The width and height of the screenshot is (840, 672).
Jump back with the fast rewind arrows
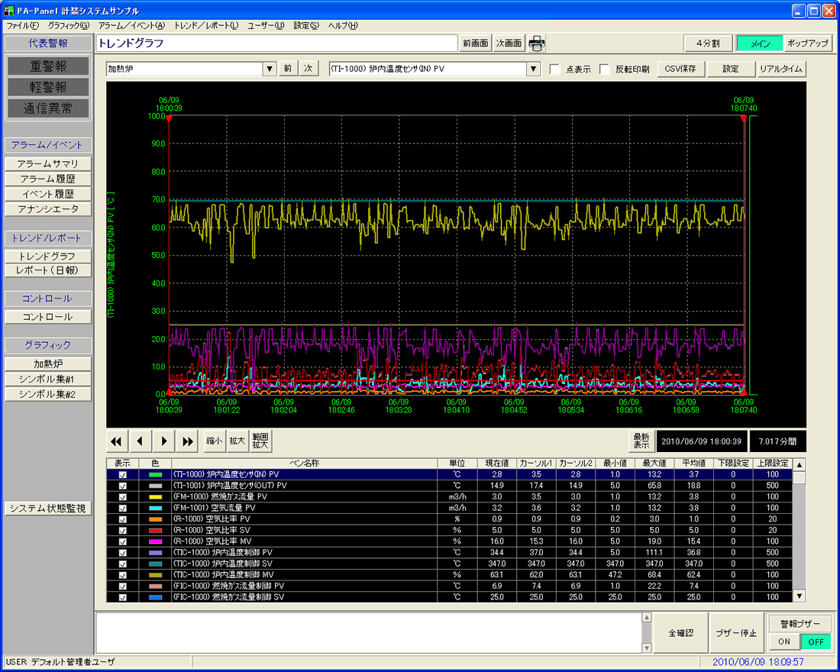pyautogui.click(x=116, y=441)
